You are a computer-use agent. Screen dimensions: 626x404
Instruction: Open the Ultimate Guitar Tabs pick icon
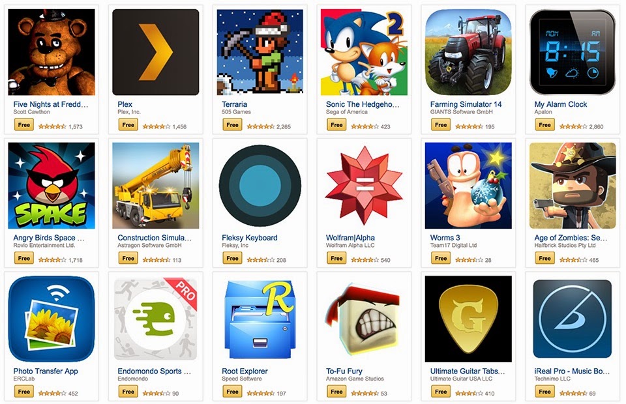pyautogui.click(x=468, y=319)
